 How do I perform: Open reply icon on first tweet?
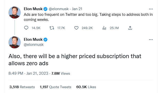coord(26,28)
